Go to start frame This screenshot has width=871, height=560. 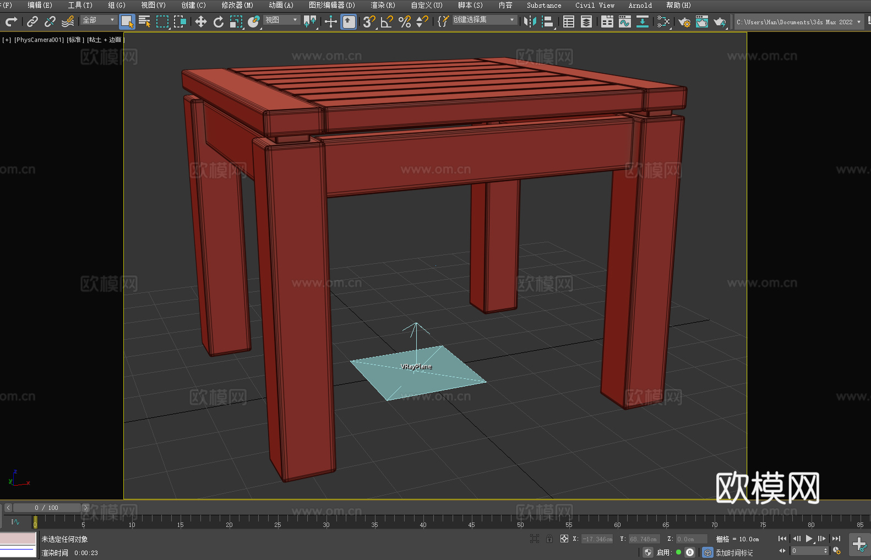[782, 539]
